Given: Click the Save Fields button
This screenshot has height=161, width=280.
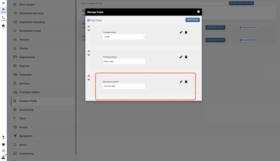Looking at the screenshot, I should tap(193, 20).
